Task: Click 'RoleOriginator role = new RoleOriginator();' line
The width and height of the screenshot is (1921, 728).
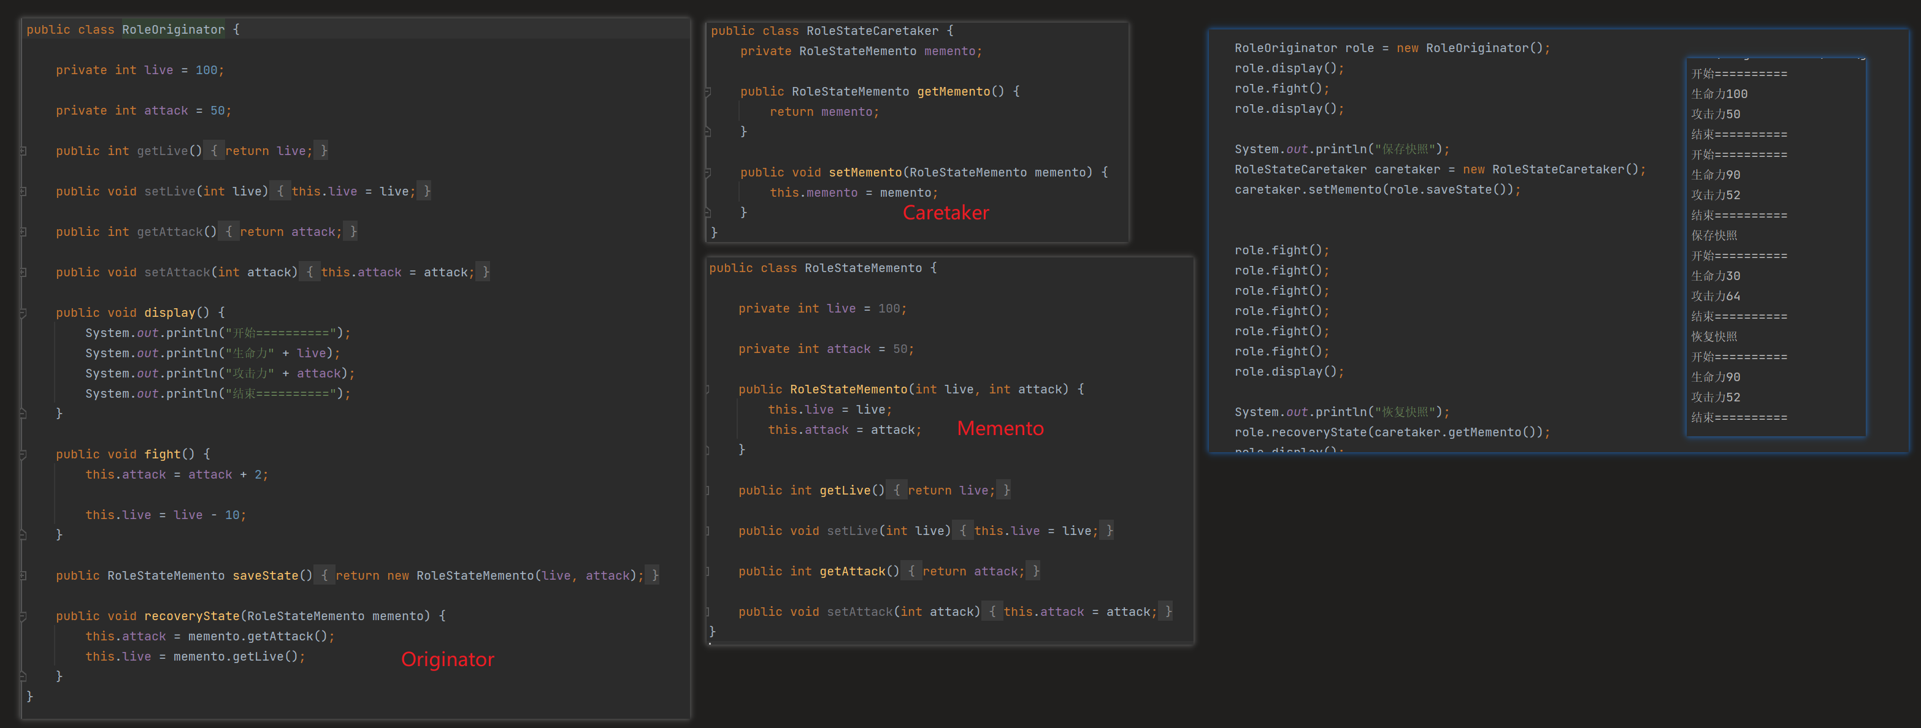Action: click(x=1392, y=48)
